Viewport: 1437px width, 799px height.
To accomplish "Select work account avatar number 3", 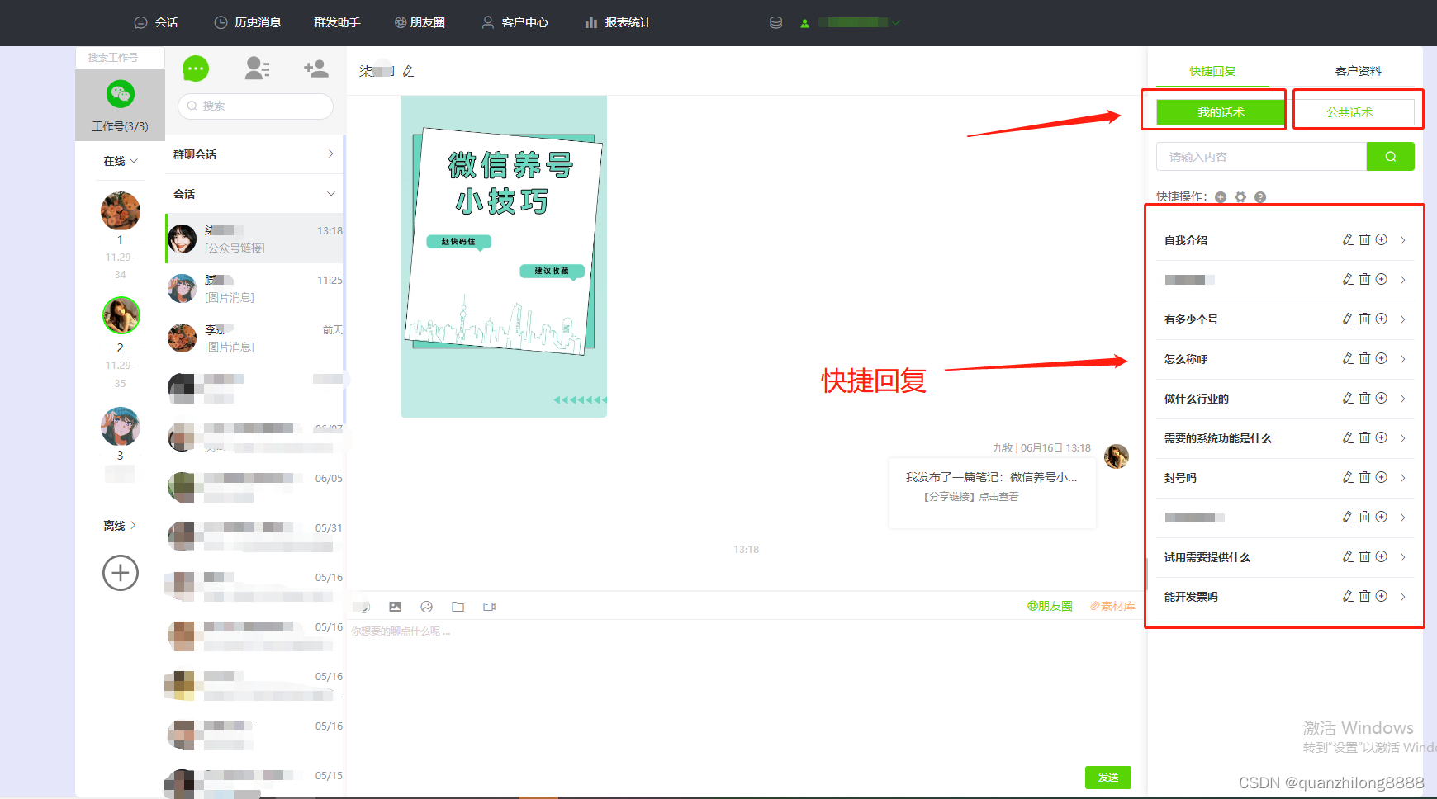I will tap(121, 426).
